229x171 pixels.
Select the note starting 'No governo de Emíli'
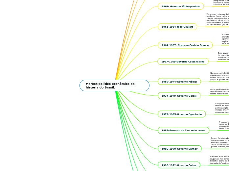click(x=219, y=76)
